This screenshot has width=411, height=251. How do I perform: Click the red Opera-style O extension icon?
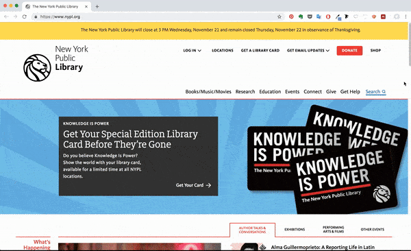[x=328, y=16]
